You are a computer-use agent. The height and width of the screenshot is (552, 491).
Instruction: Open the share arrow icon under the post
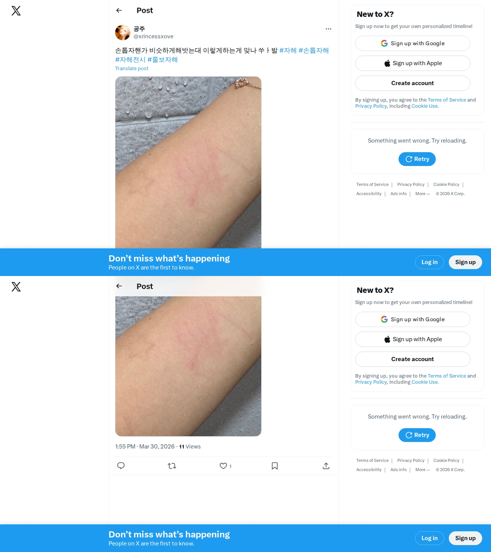click(326, 466)
